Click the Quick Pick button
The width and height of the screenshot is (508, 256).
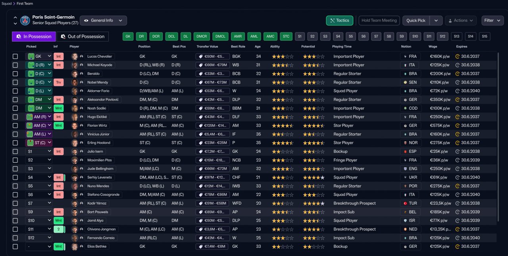point(416,21)
